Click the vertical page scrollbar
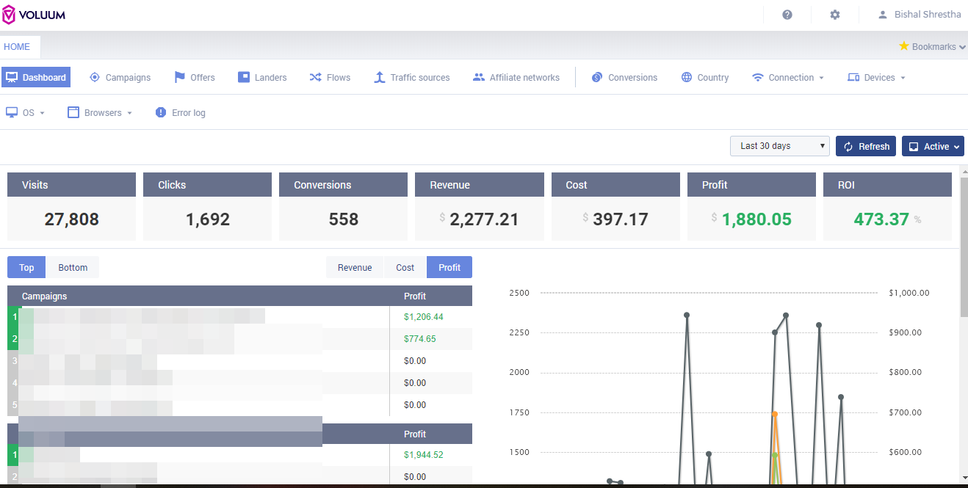Viewport: 968px width, 488px height. [963, 246]
